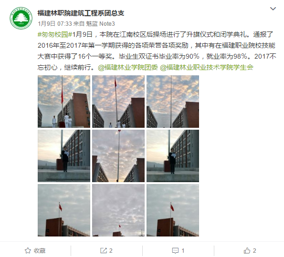Open 福建林职院建筑工程系团总支 profile name link
Screen dimensions: 284x257
[x=81, y=13]
